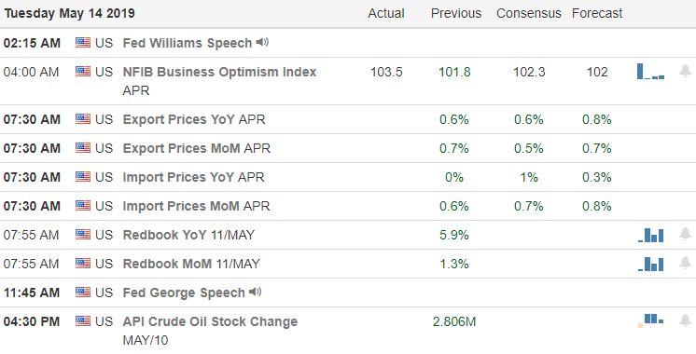Open the Export Prices YoY indicator link
Viewport: 696px width, 354px height.
click(x=178, y=119)
